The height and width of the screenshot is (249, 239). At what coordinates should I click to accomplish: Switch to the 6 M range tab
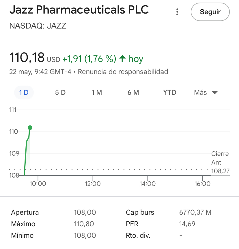tap(133, 93)
